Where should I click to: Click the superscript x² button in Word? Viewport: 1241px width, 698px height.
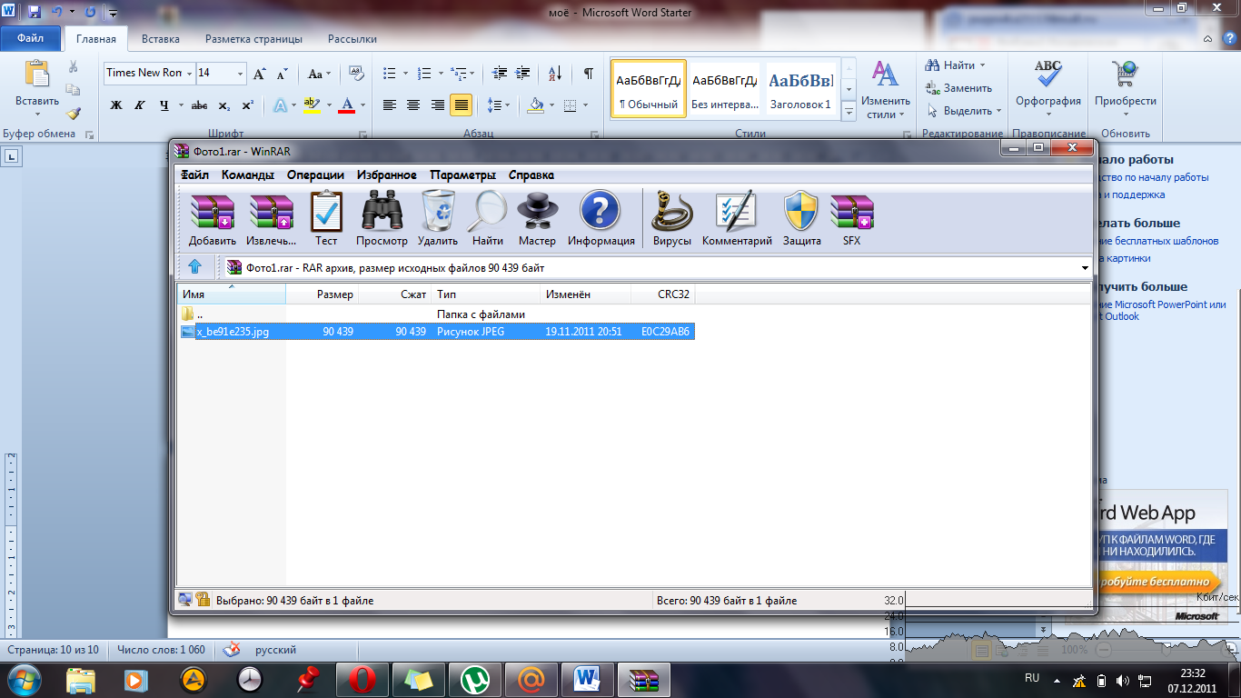[247, 105]
